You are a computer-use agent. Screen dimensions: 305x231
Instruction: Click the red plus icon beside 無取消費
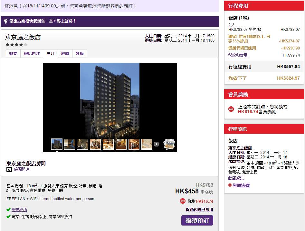click(x=230, y=185)
